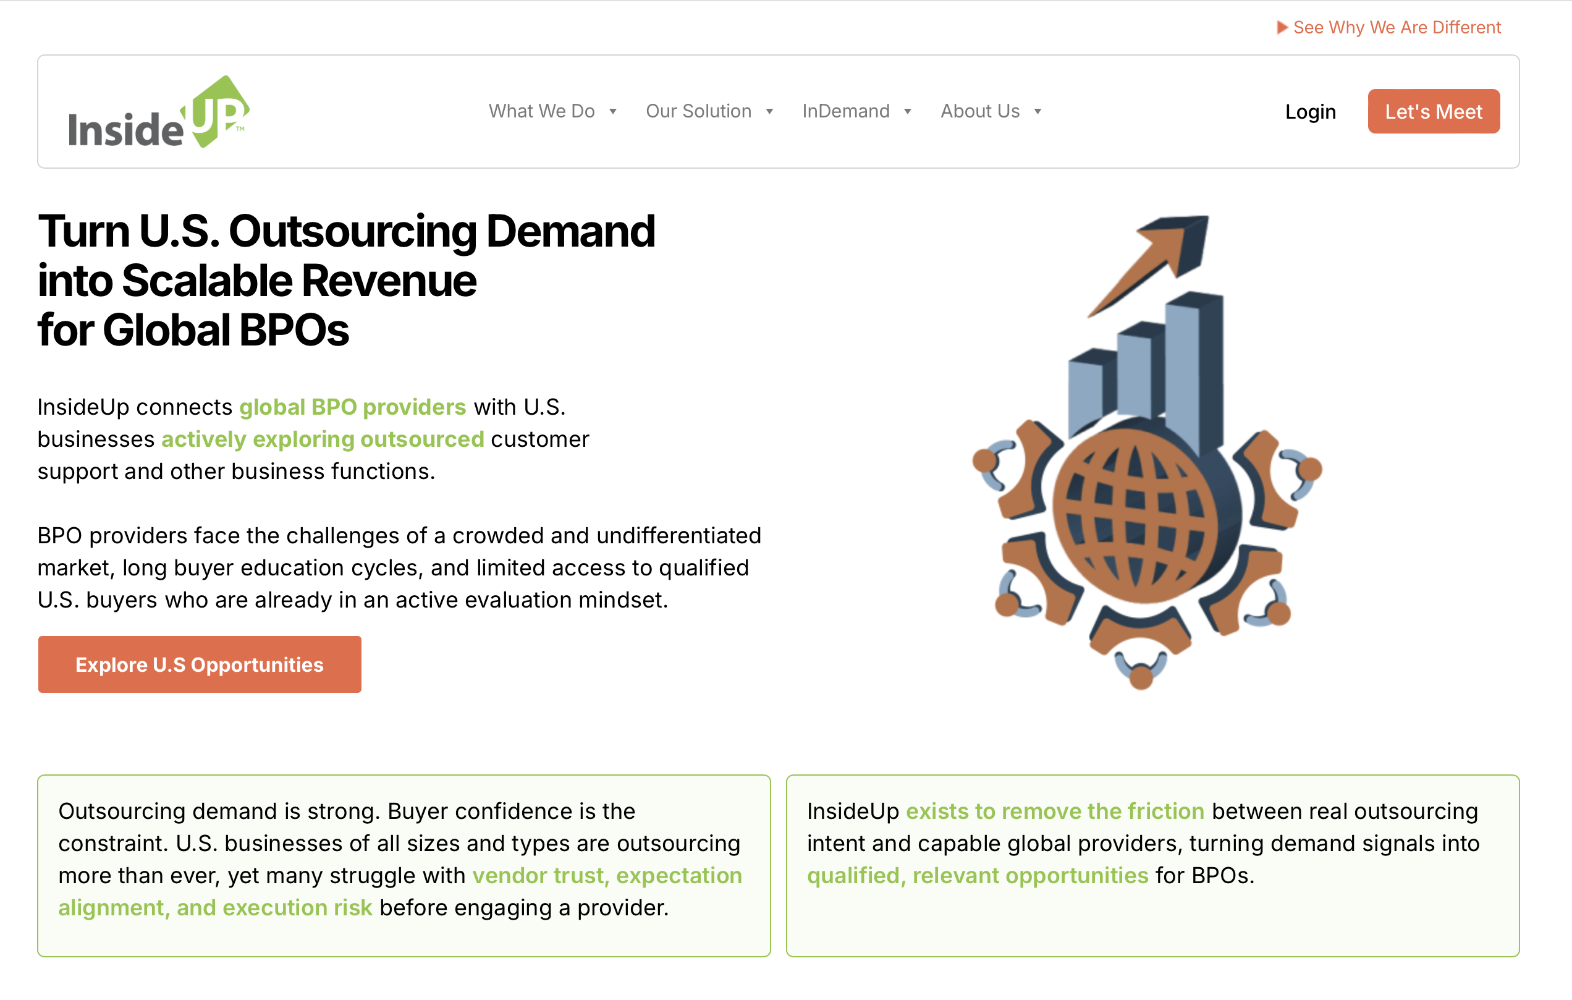The height and width of the screenshot is (1000, 1572).
Task: Expand the What We Do arrow
Action: (x=613, y=112)
